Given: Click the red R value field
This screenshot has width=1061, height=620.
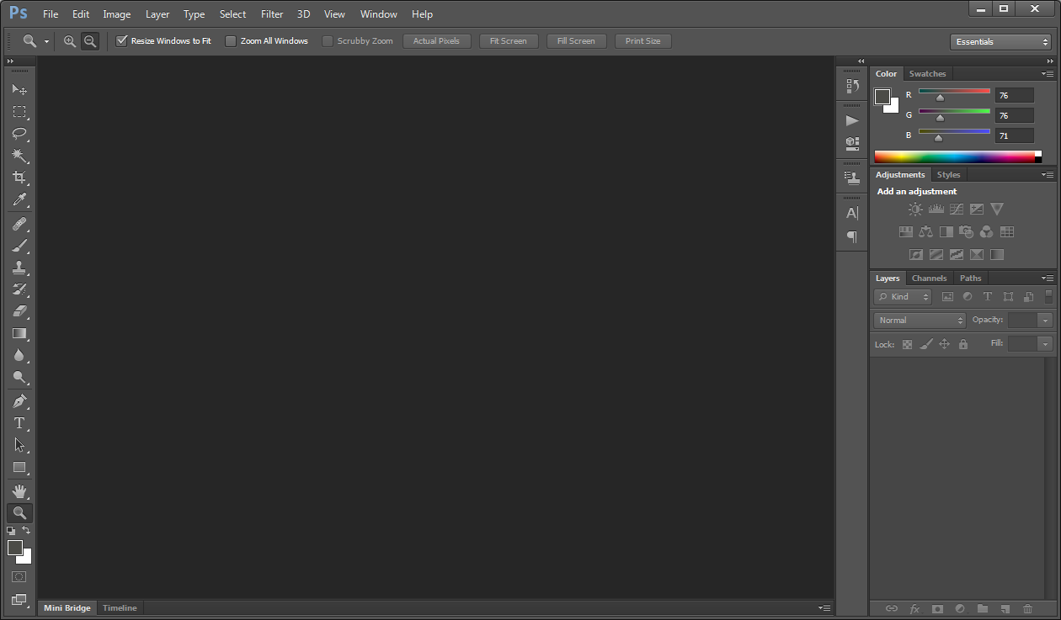Looking at the screenshot, I should (1014, 96).
